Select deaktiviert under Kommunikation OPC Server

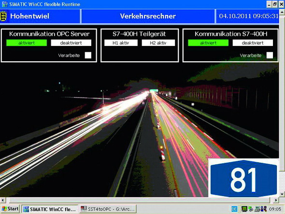point(71,43)
